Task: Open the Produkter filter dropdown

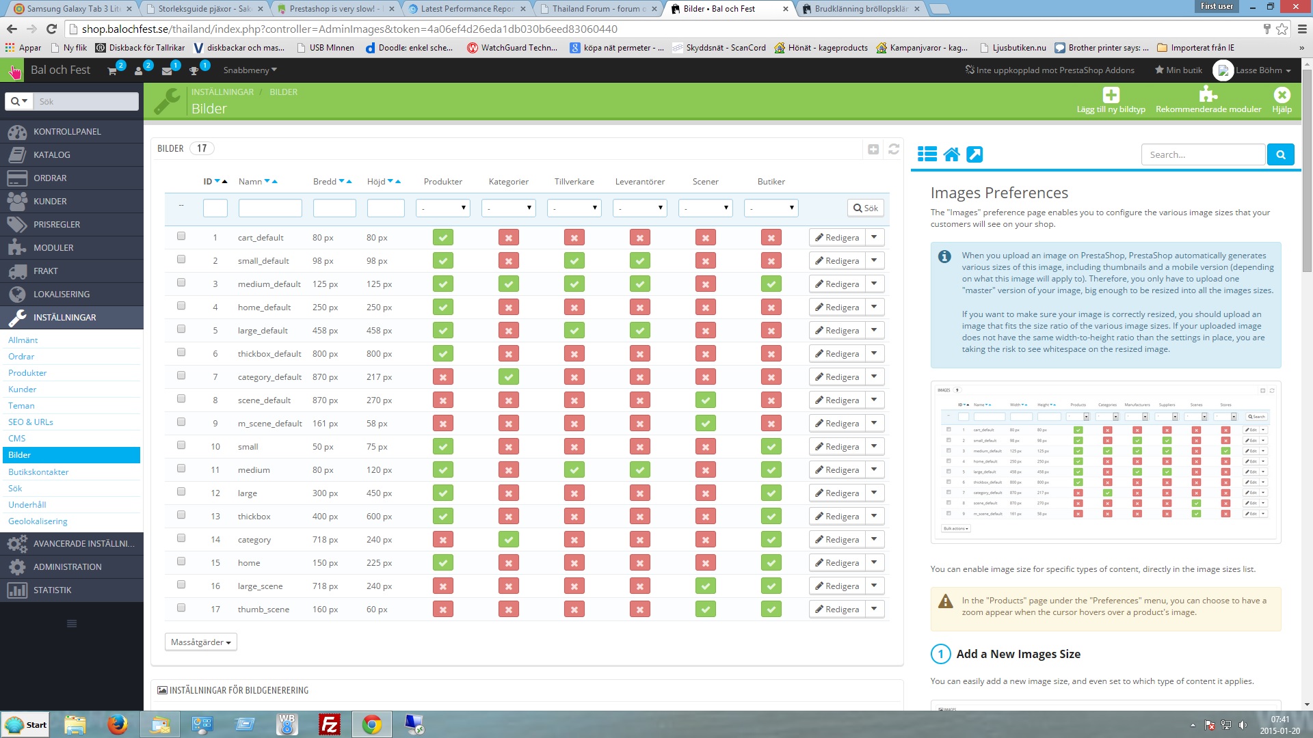Action: pos(442,208)
